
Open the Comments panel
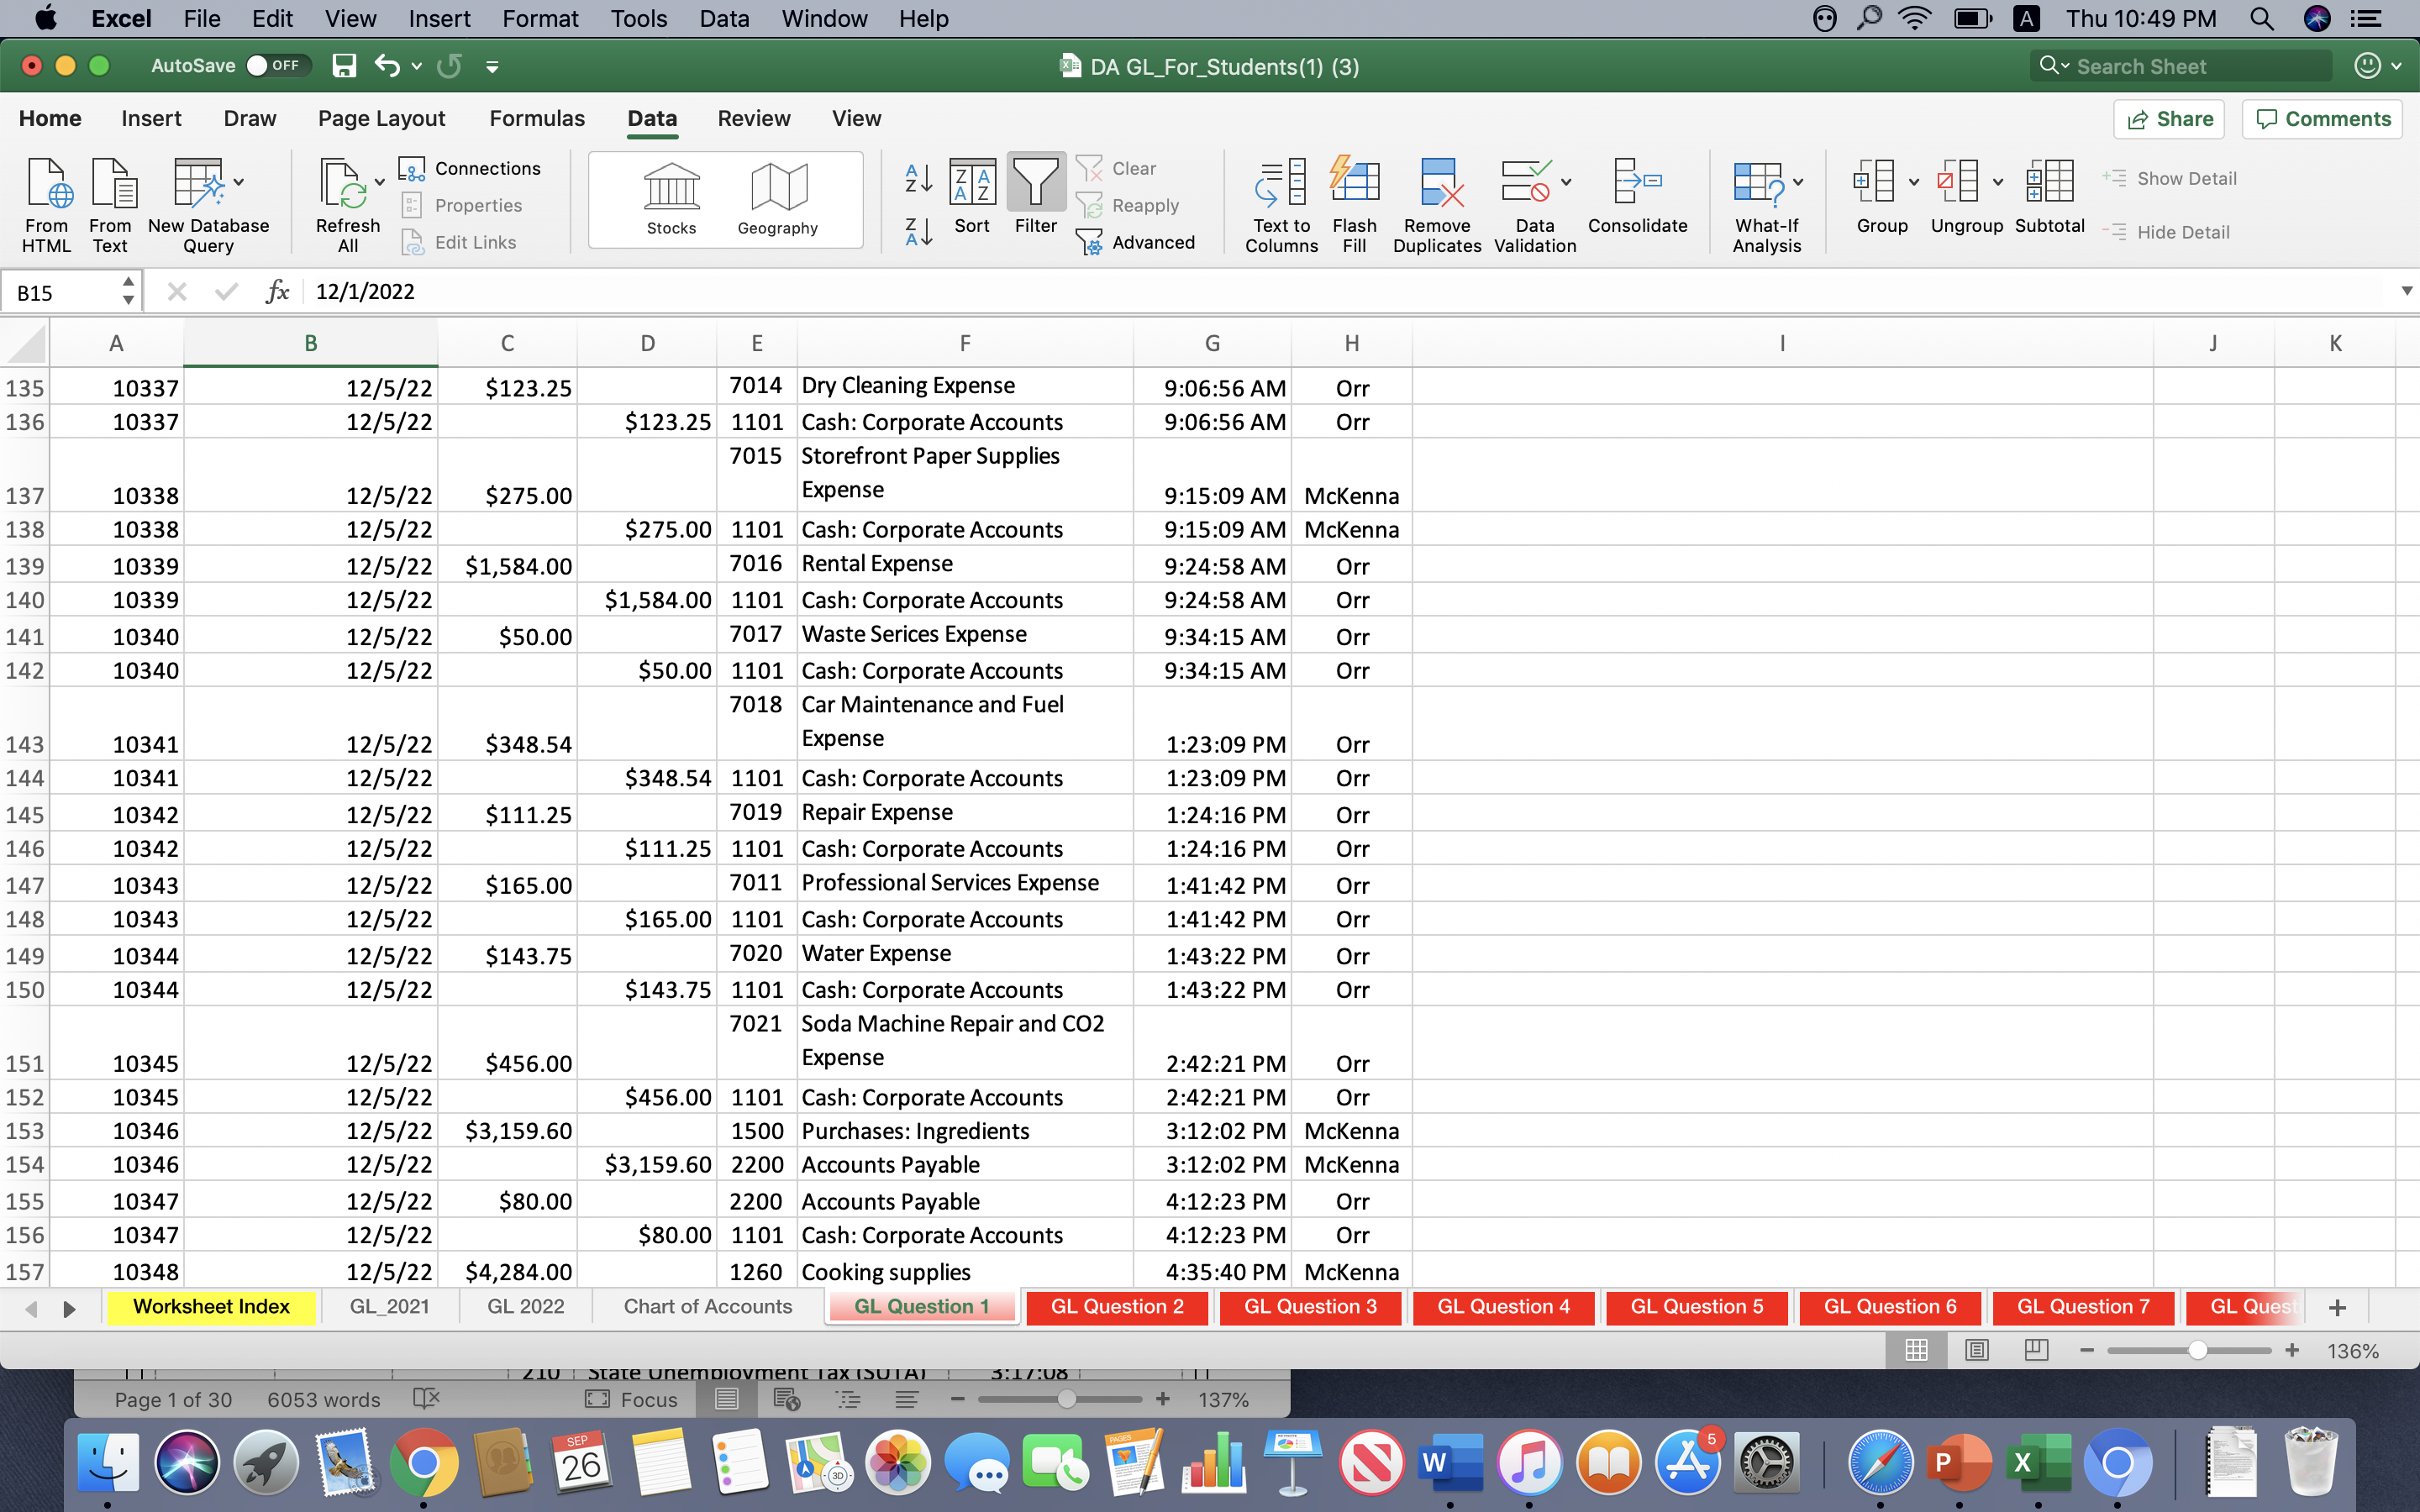click(x=2322, y=118)
